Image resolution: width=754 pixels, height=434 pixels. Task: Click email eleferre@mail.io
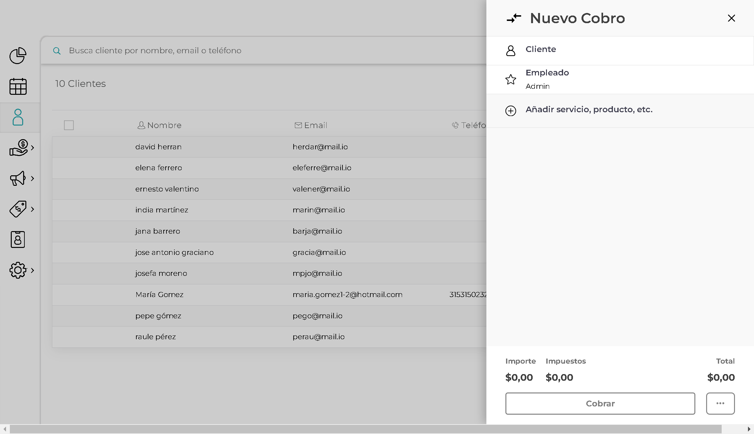coord(322,168)
